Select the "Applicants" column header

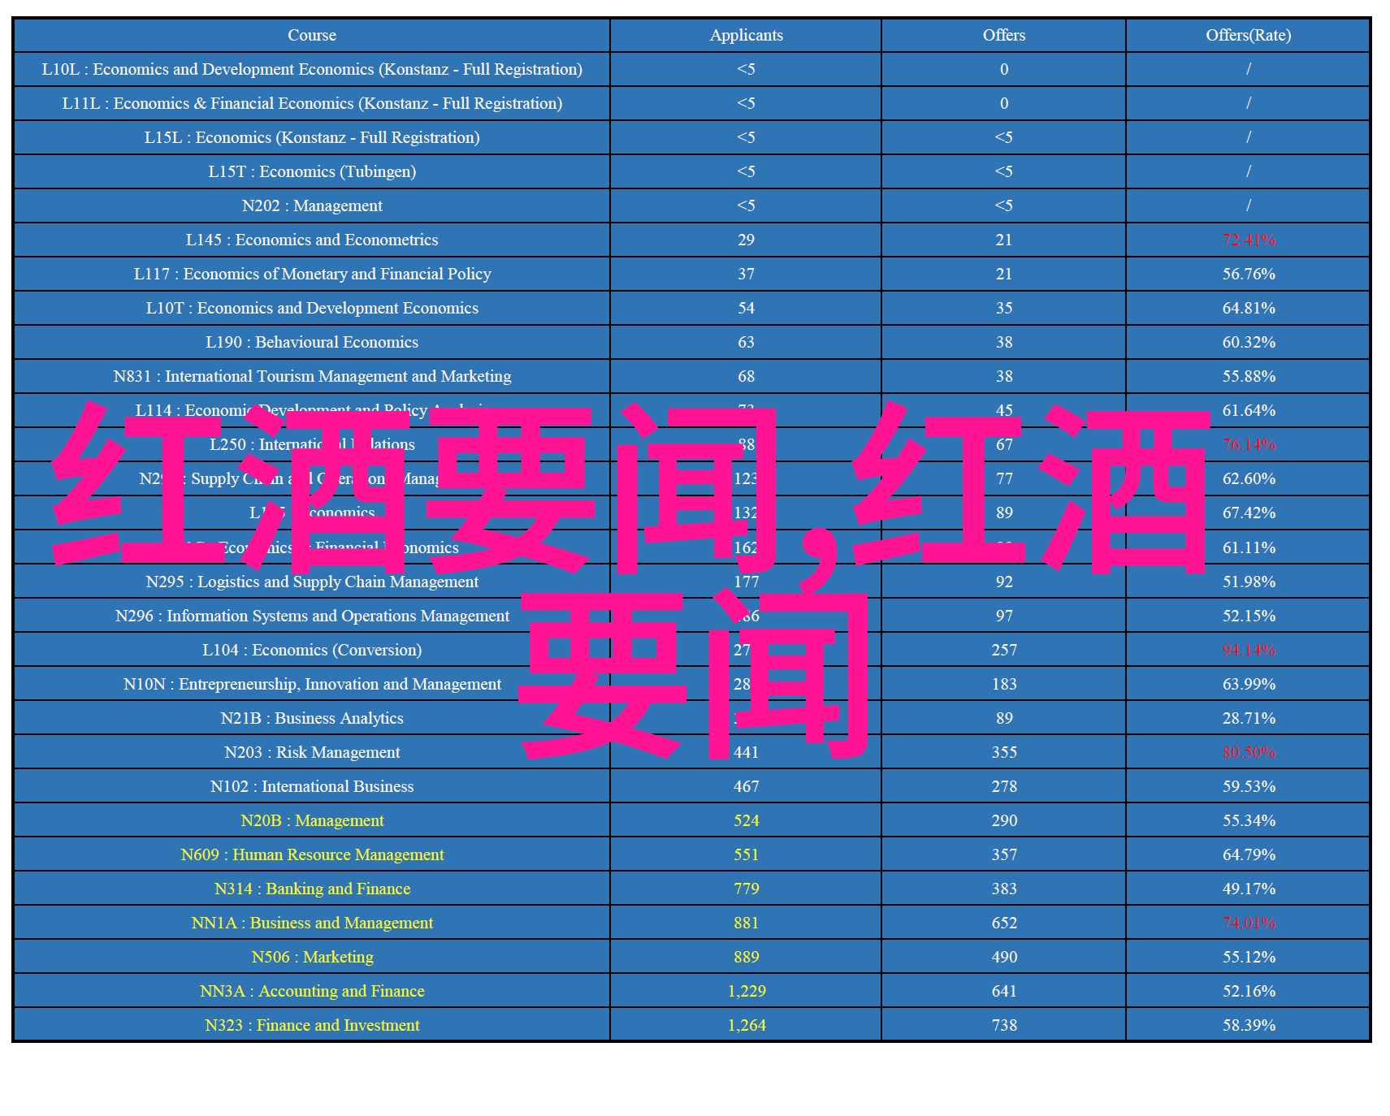click(x=746, y=35)
